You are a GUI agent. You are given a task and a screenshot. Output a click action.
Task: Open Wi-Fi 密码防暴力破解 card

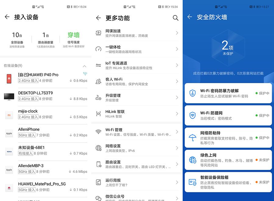coord(228,93)
